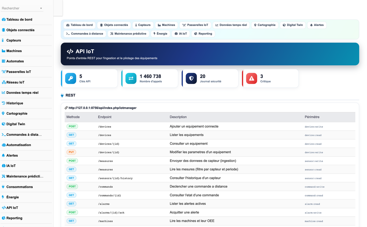Screen dimensions: 367x227
Task: Open the Rechercher dropdown arrow
Action: pyautogui.click(x=41, y=9)
